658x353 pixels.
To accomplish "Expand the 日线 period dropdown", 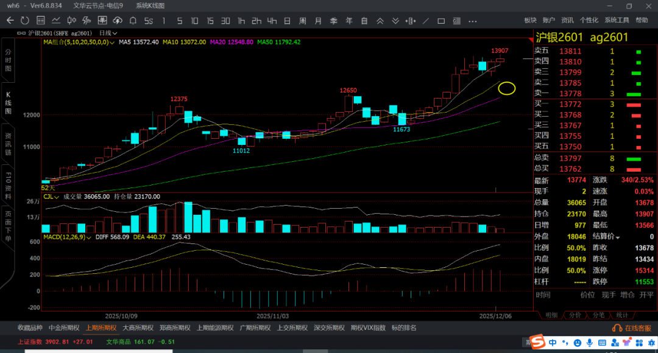I will click(108, 33).
